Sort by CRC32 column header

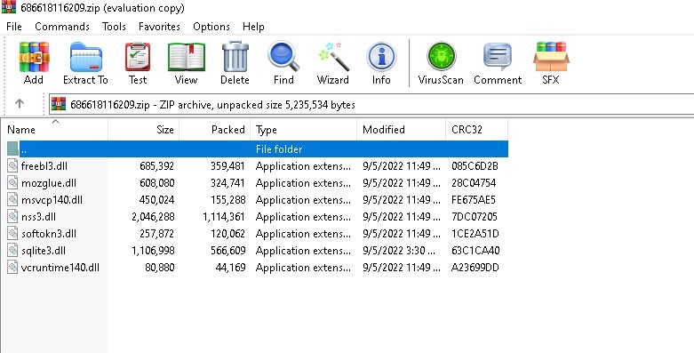(x=476, y=130)
